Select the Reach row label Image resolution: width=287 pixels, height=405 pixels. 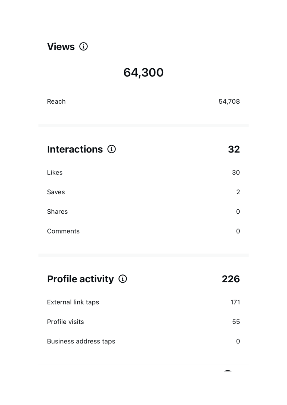pyautogui.click(x=56, y=101)
